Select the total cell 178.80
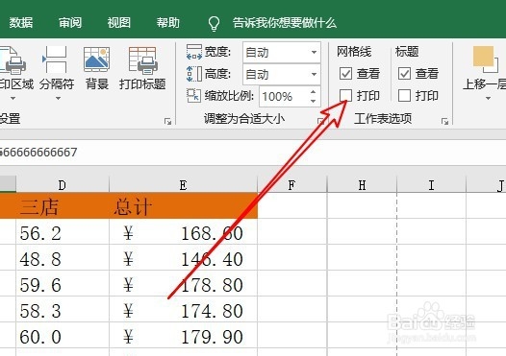The image size is (506, 356). tap(184, 284)
